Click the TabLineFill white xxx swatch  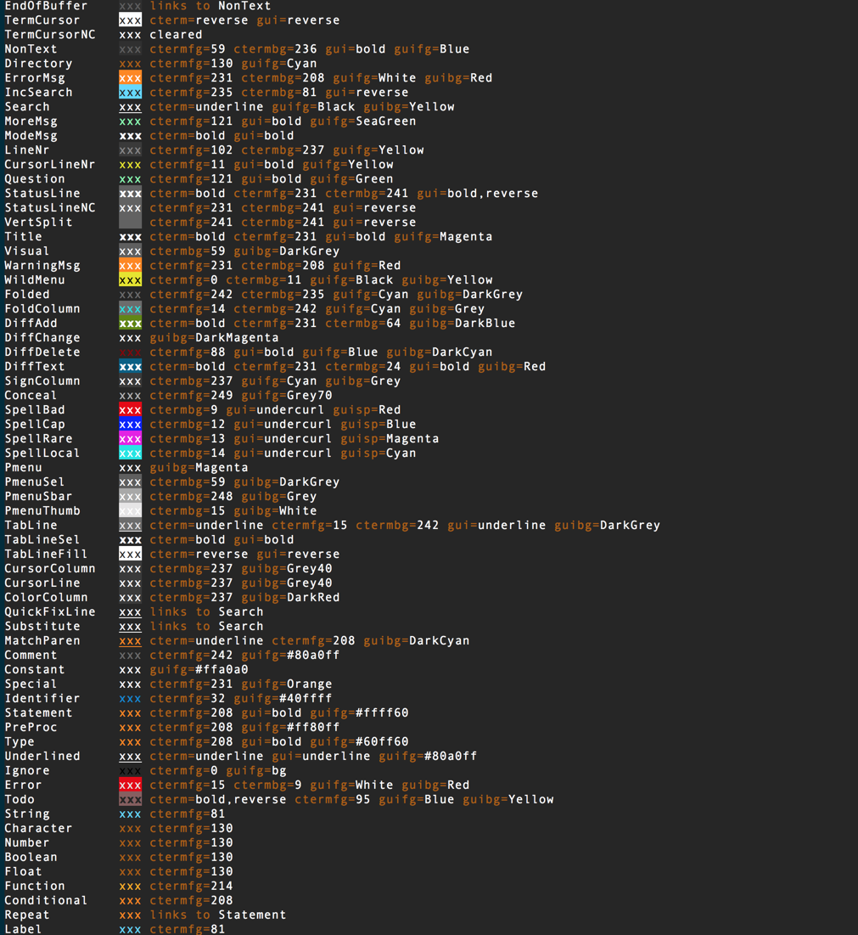coord(131,554)
